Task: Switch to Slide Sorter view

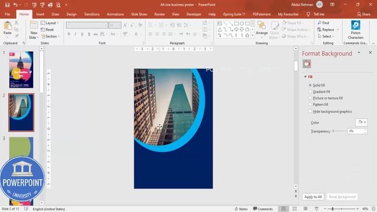Action: coord(295,208)
